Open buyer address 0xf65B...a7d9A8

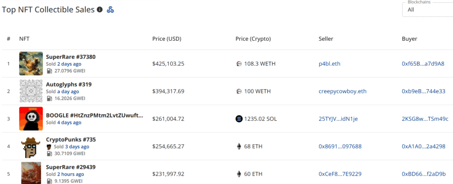(x=422, y=64)
